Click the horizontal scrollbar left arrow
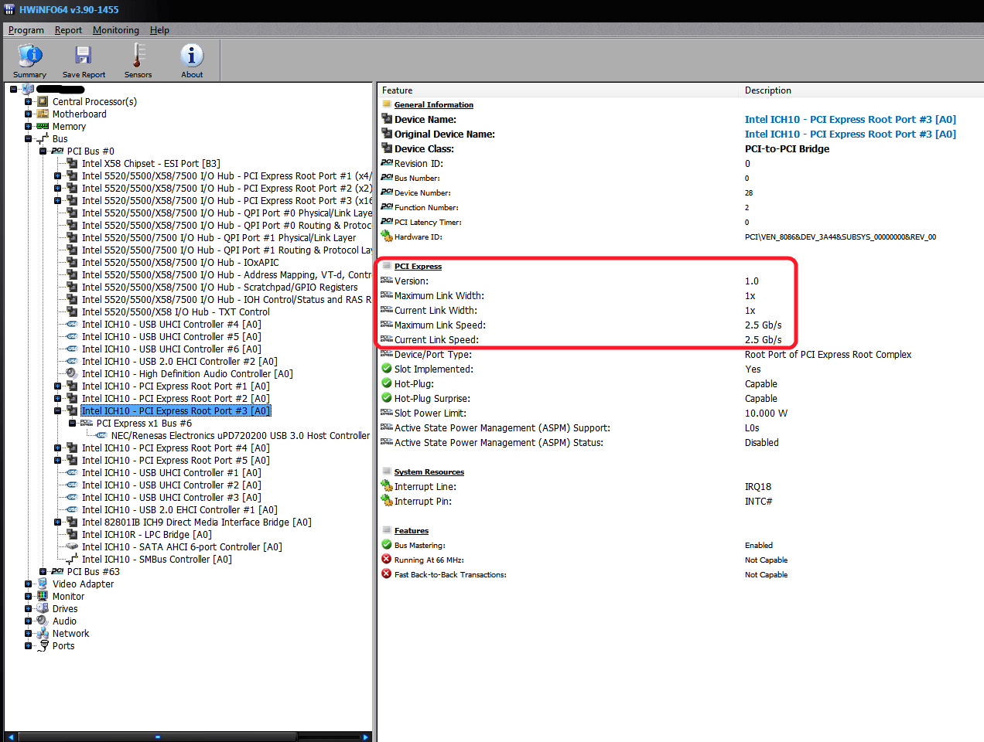This screenshot has width=984, height=742. coord(10,737)
